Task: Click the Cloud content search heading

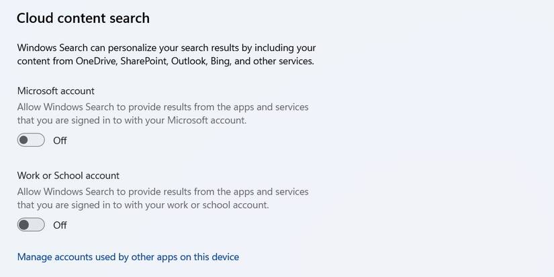Action: (x=83, y=18)
